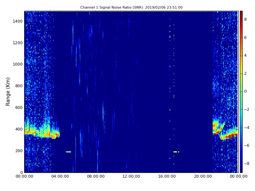Click the colorbar label 4
Image resolution: width=255 pixels, height=191 pixels.
pos(245,55)
